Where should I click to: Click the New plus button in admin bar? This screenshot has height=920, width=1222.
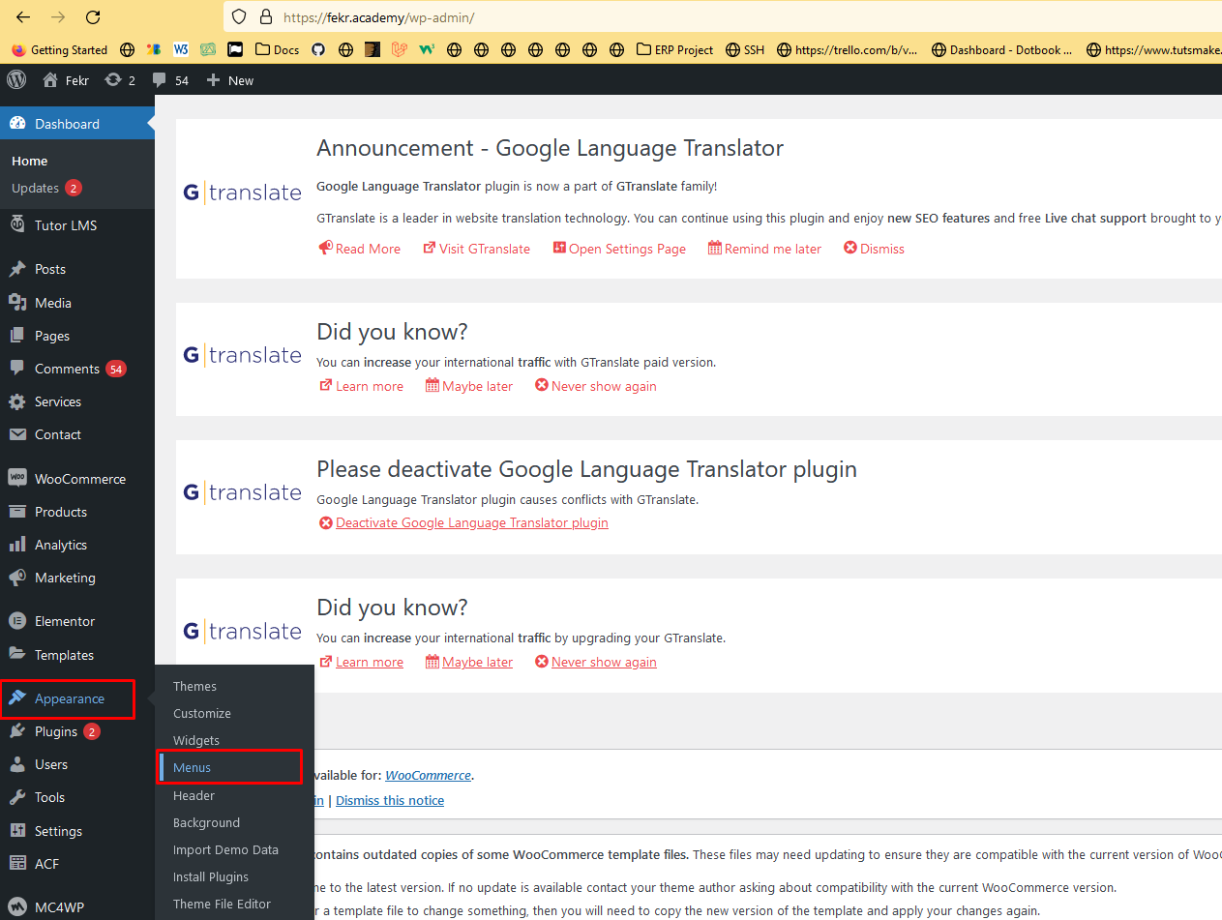(230, 80)
